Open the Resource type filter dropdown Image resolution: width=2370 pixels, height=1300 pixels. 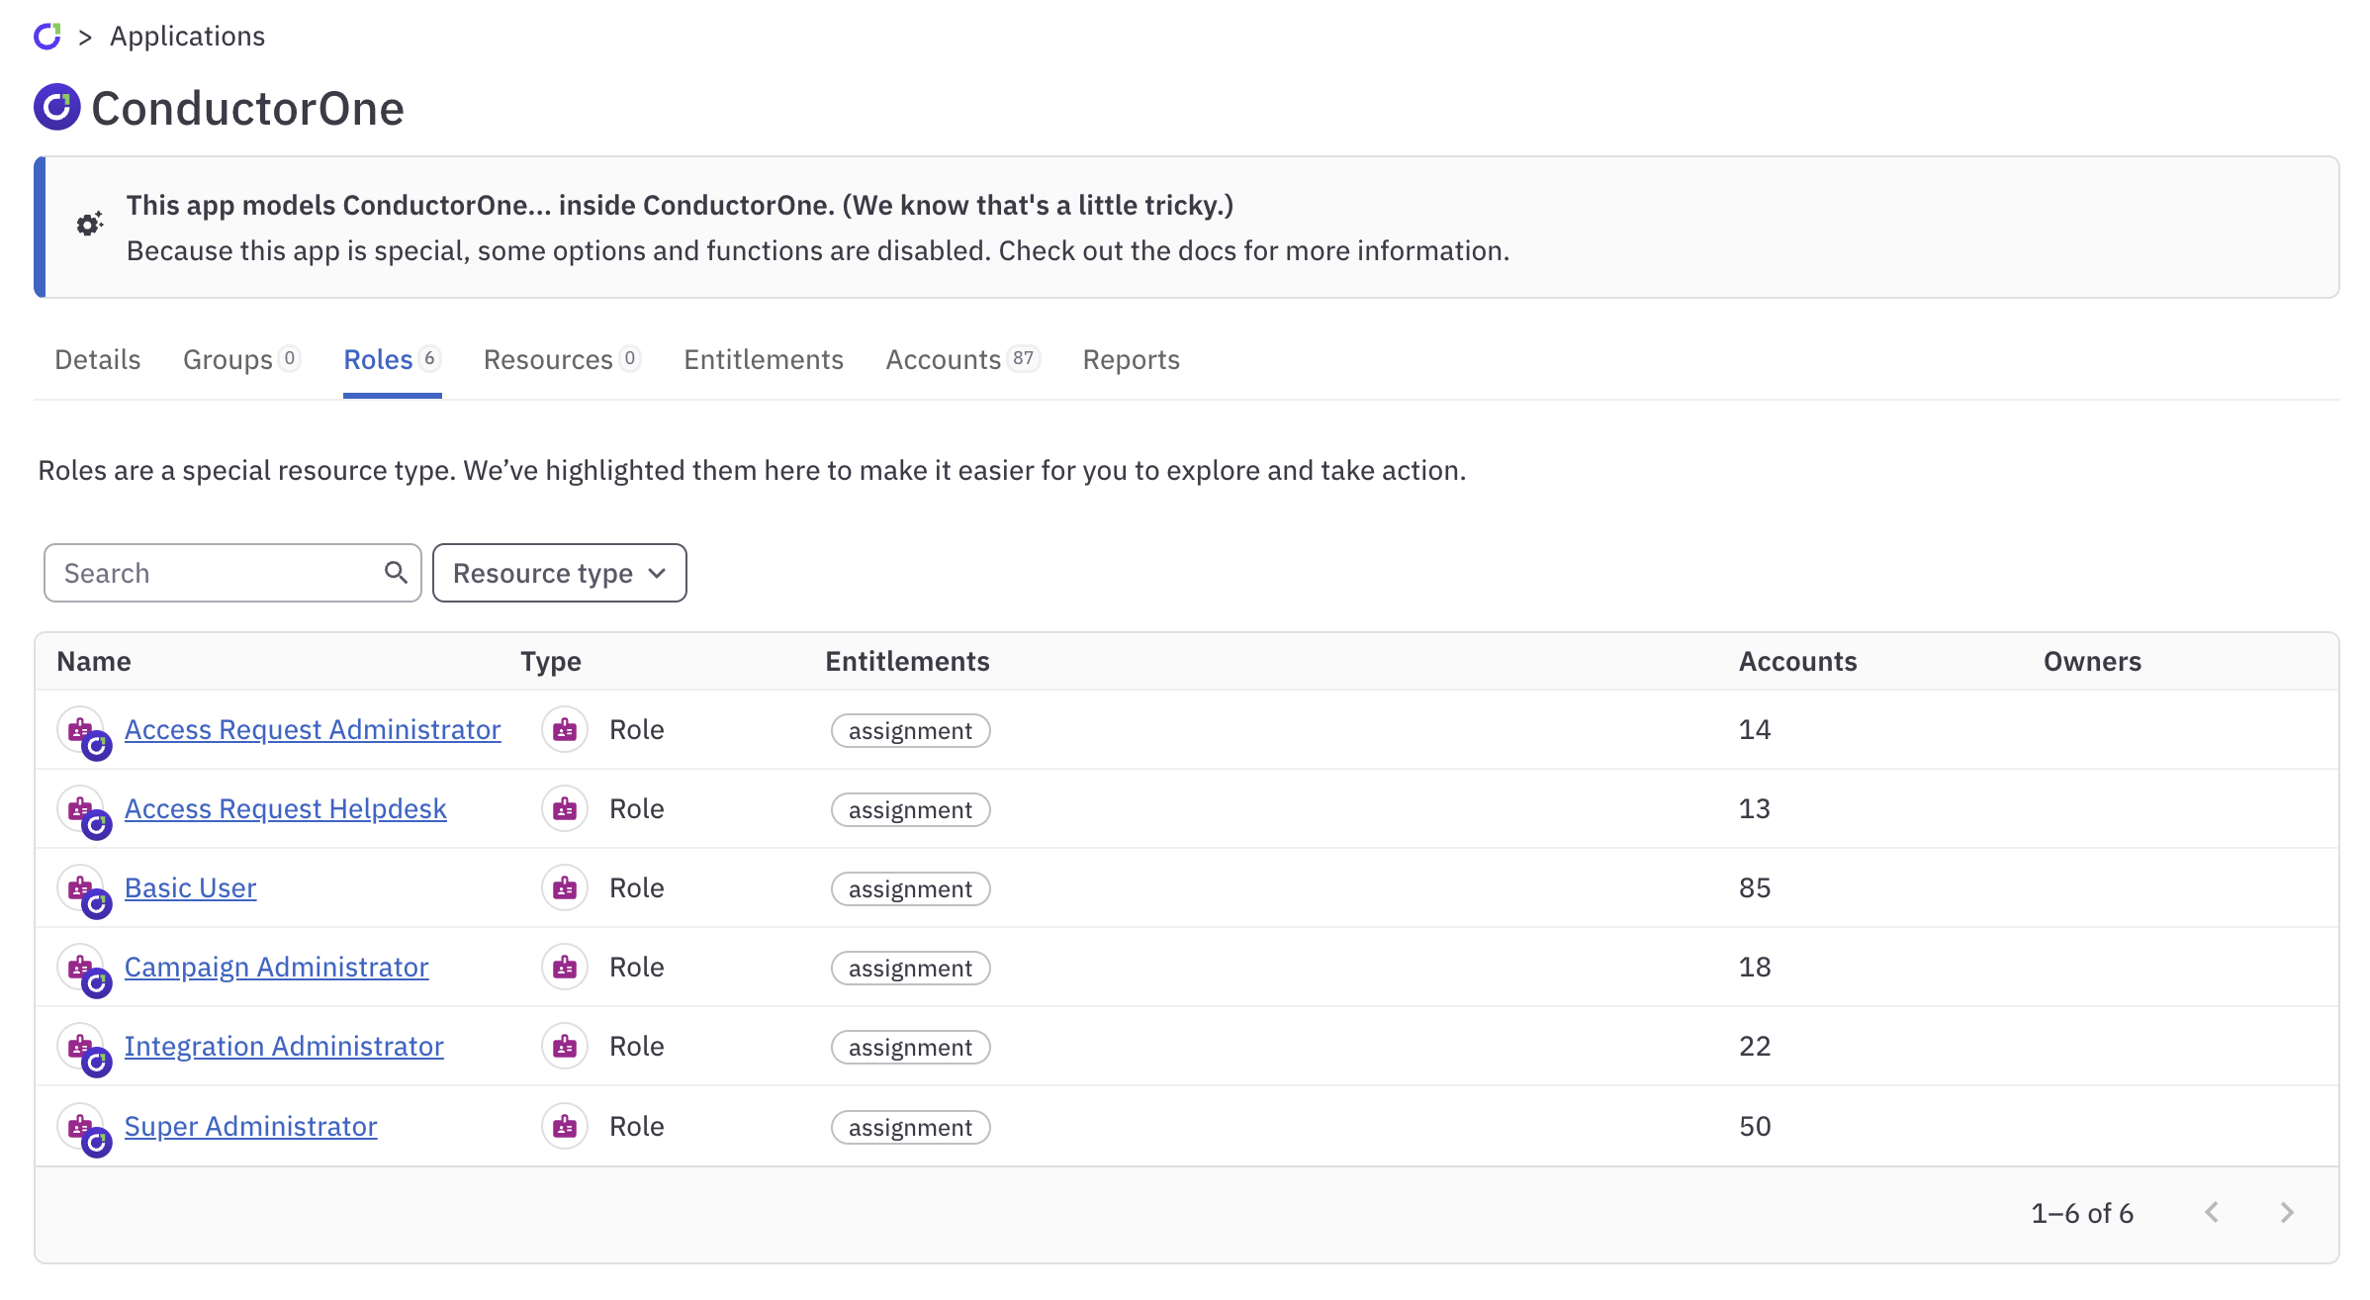coord(560,573)
